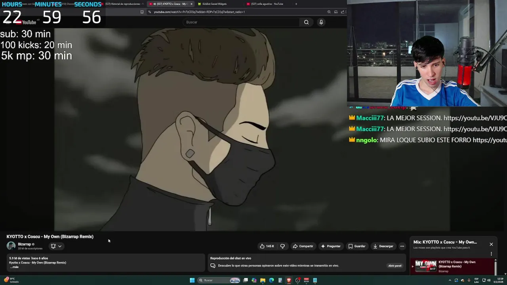Save the video with Guardar
Image resolution: width=507 pixels, height=285 pixels.
tap(357, 246)
